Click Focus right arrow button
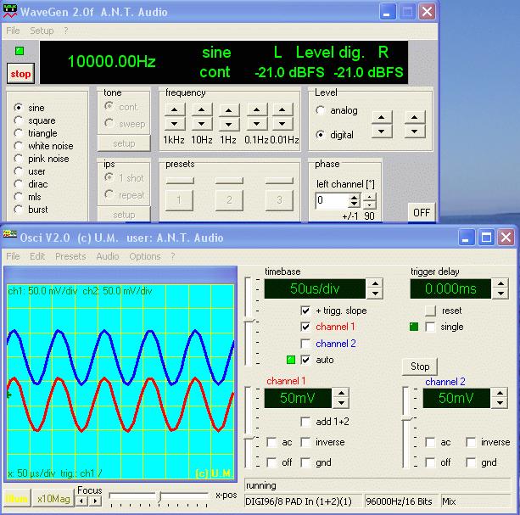The height and width of the screenshot is (515, 520). pos(95,501)
